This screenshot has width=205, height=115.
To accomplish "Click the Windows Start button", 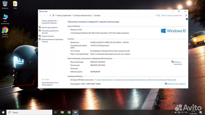I will [x=3, y=112].
